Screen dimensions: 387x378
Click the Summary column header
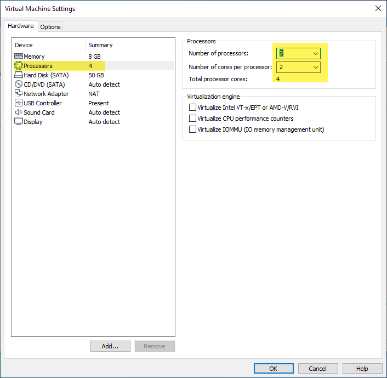point(100,45)
